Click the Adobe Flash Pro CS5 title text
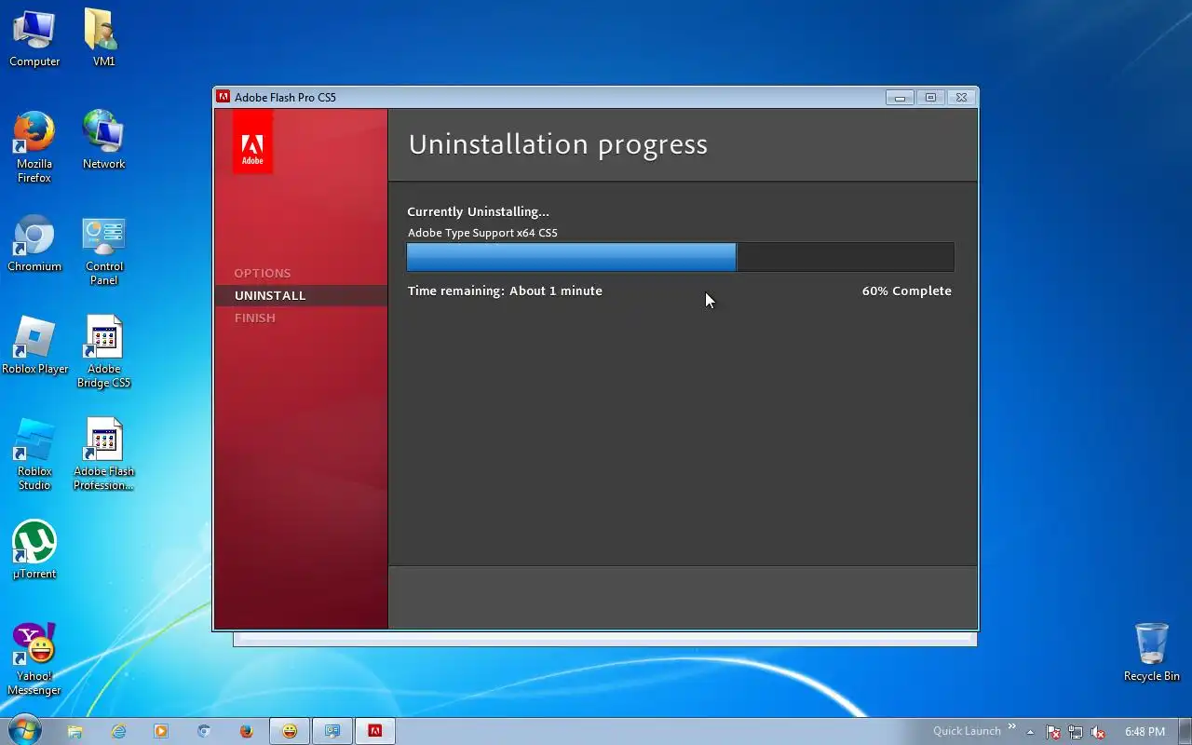 (285, 97)
